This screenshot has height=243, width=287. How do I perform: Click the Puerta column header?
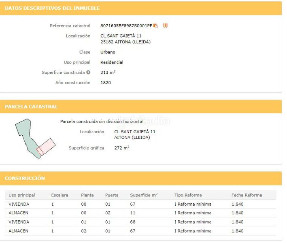[112, 195]
